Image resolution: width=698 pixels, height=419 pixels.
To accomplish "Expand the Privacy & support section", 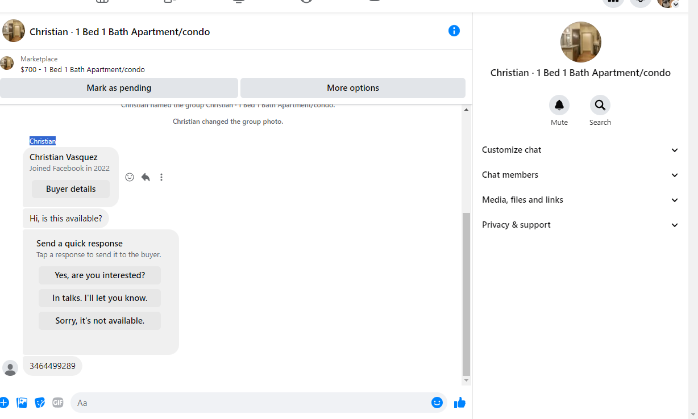I will pos(580,225).
